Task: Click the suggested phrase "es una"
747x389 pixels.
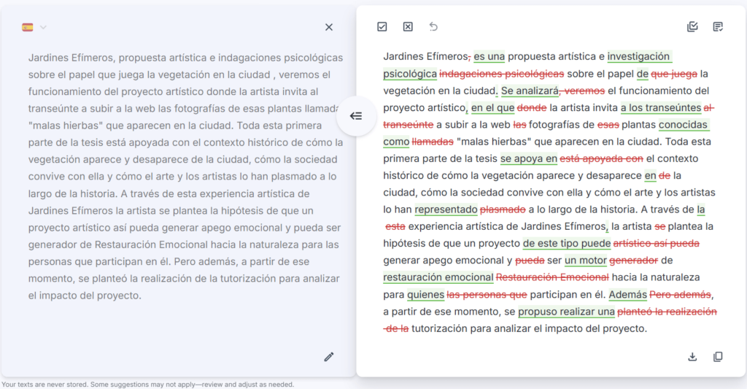Action: [x=489, y=56]
